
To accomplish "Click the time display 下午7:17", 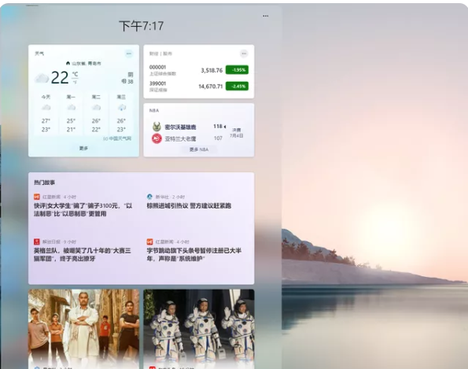I will click(x=141, y=26).
